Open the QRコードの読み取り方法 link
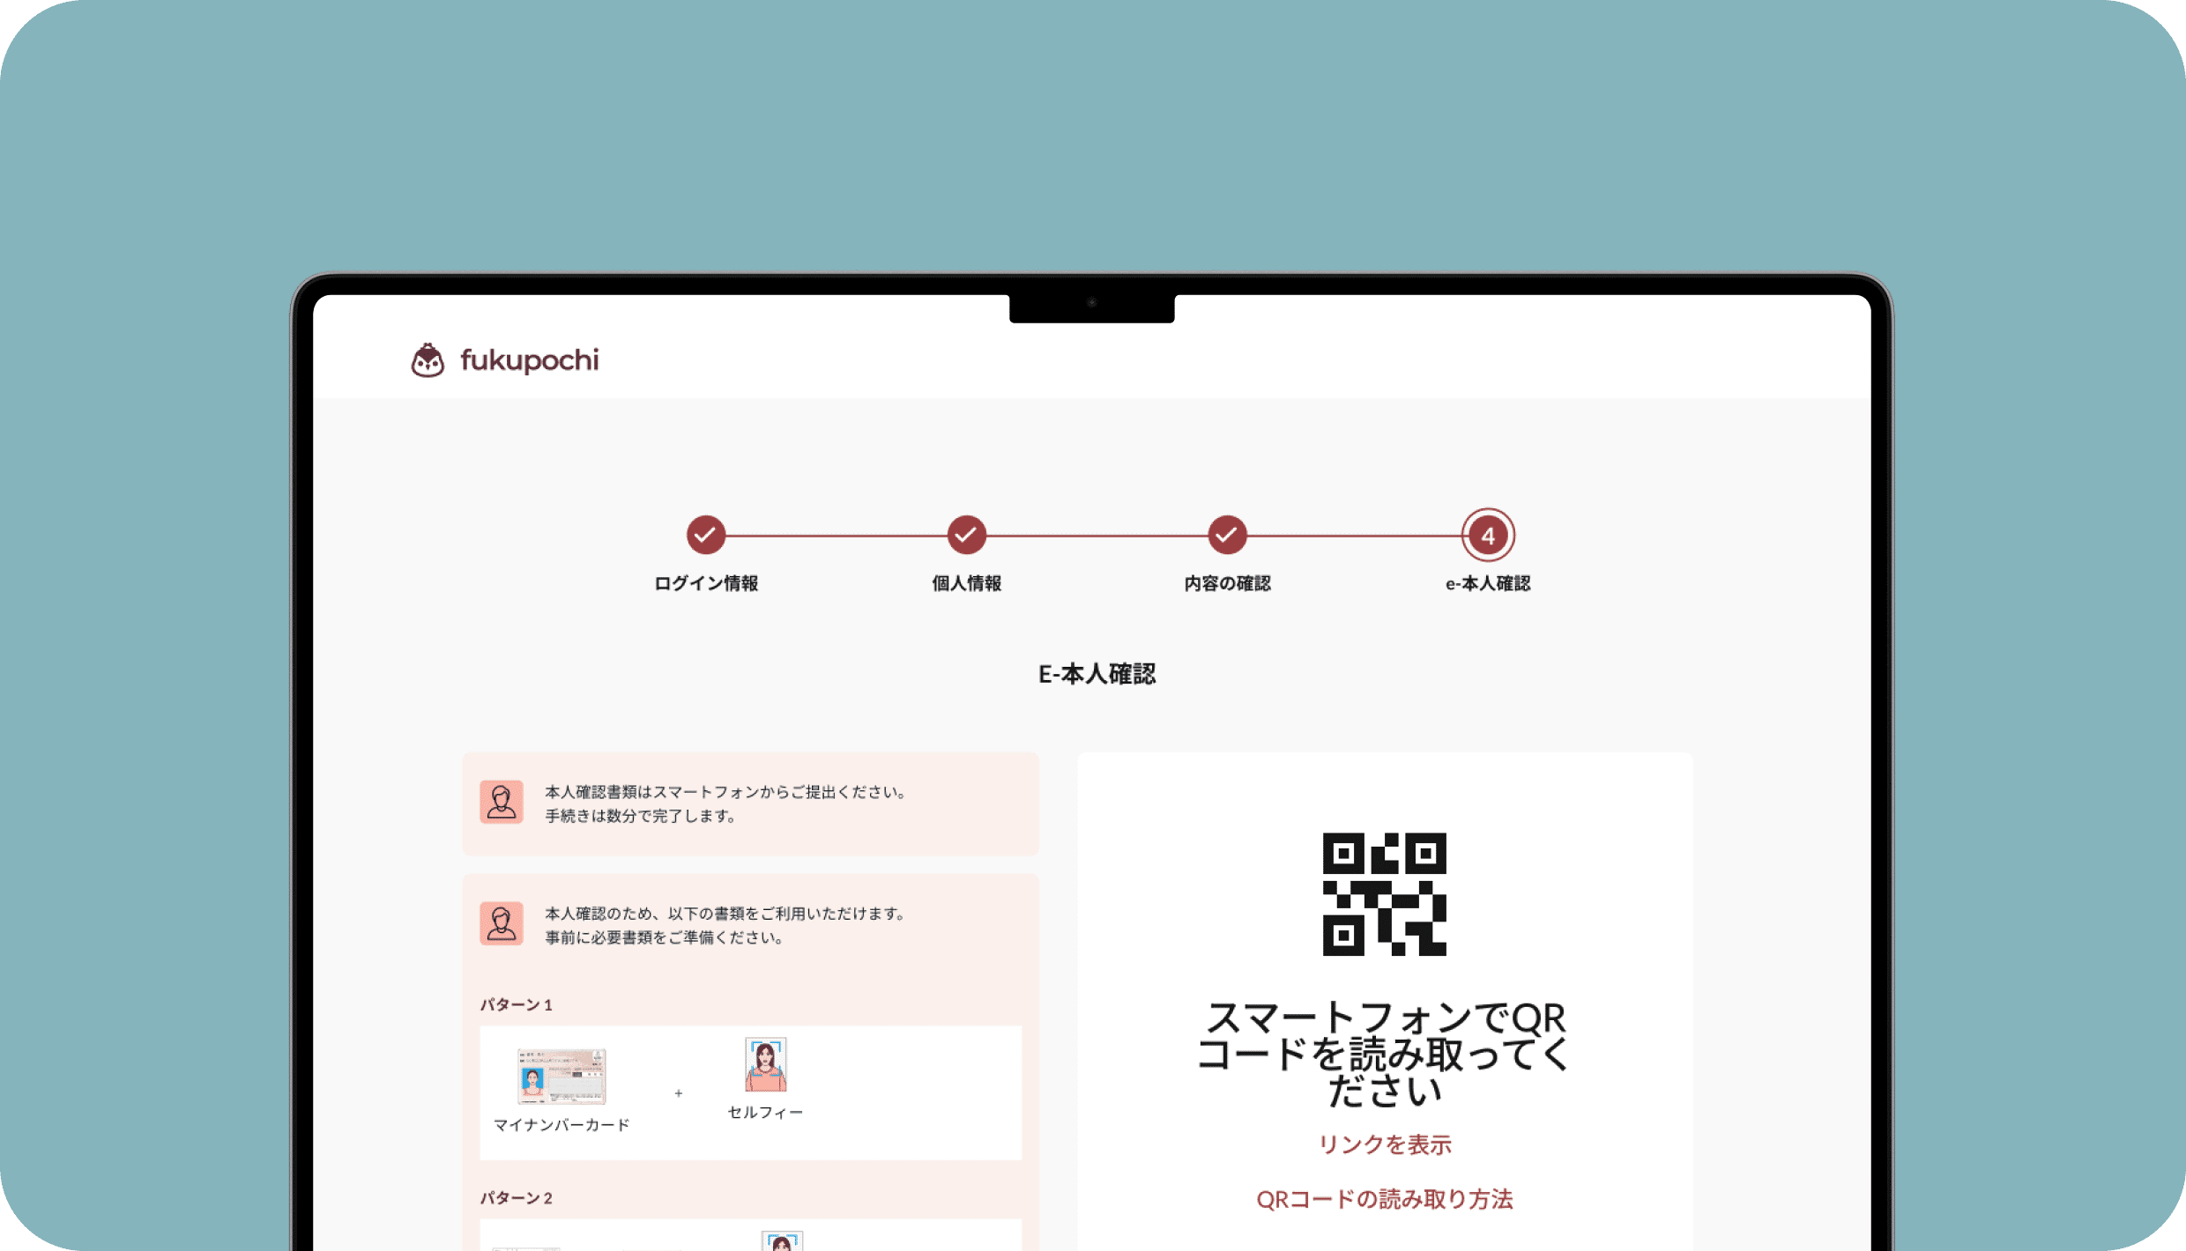The width and height of the screenshot is (2186, 1251). click(1384, 1199)
